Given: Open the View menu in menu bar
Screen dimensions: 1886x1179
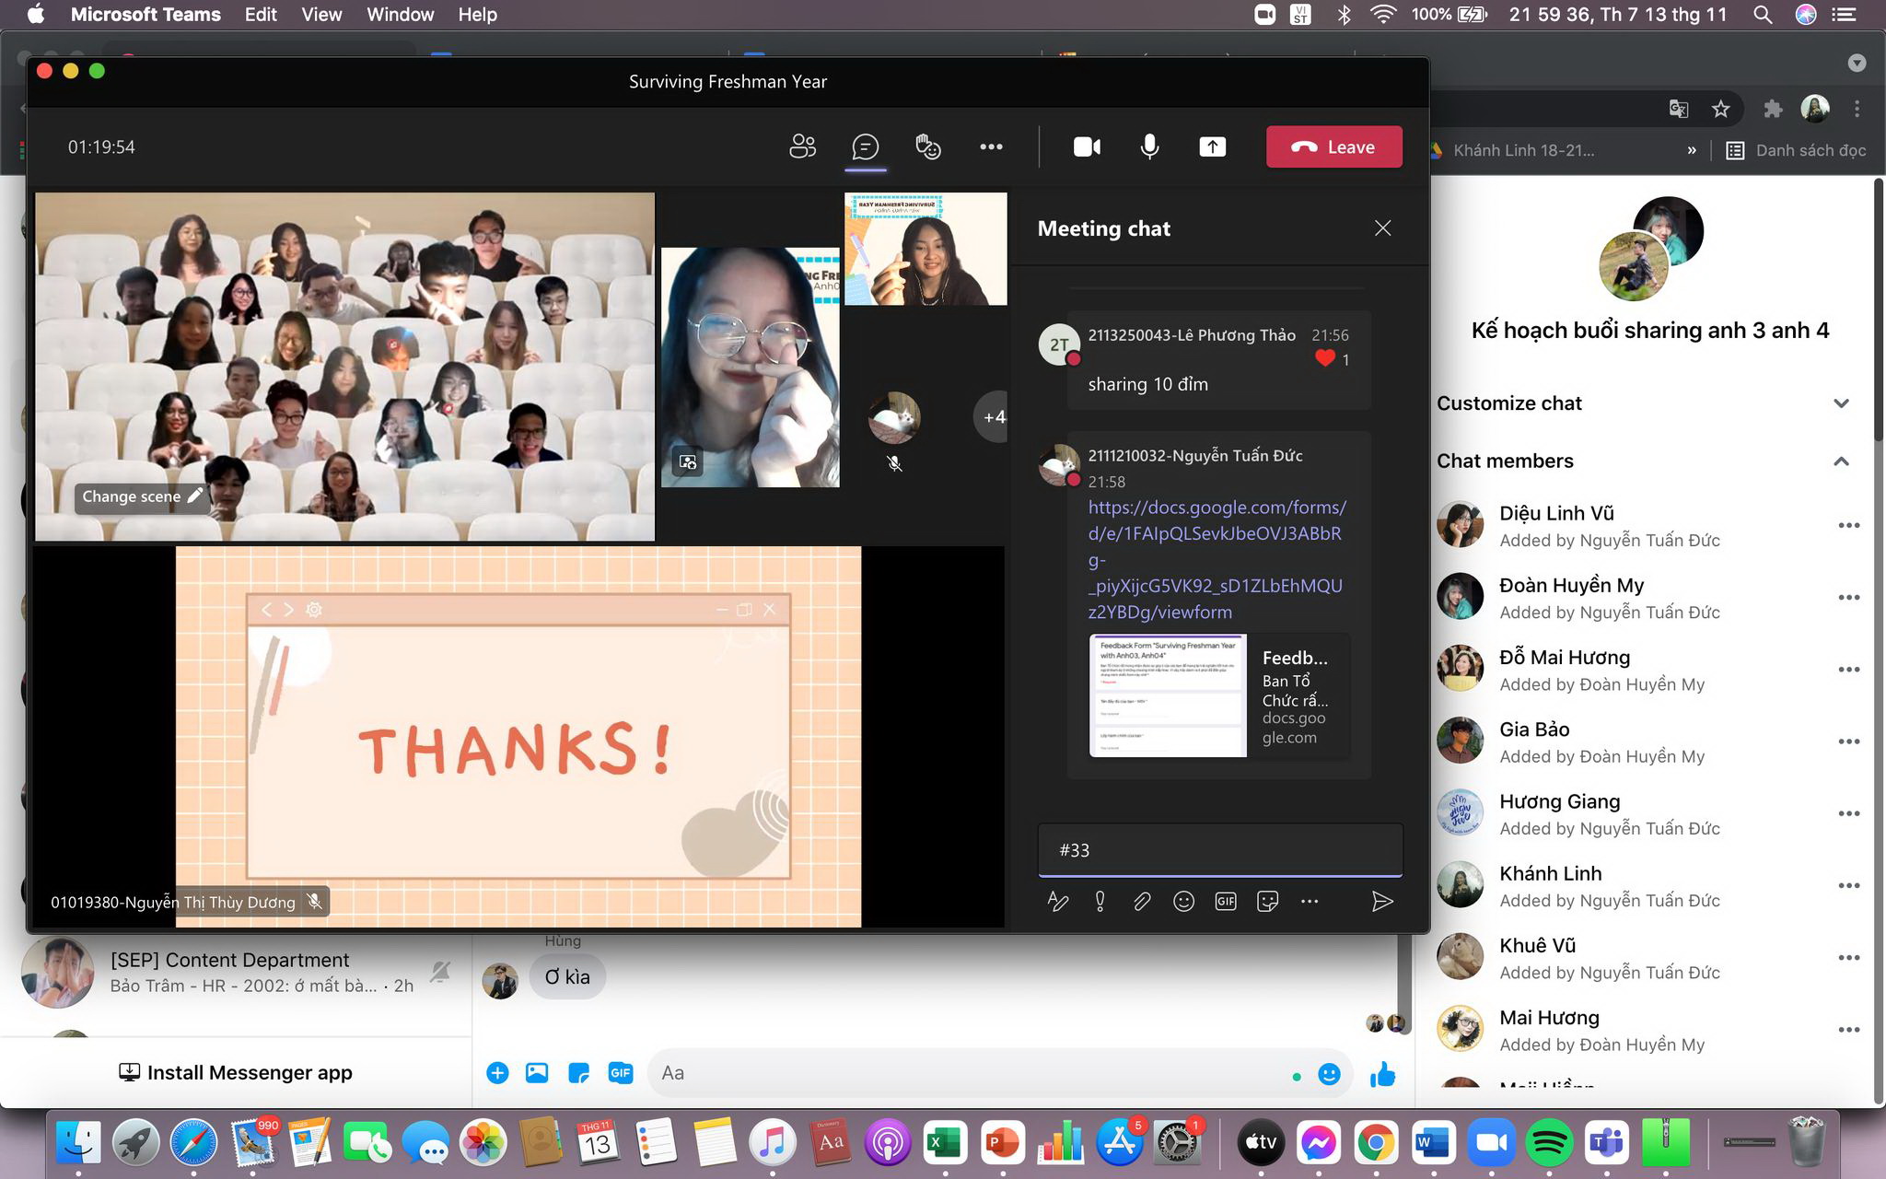Looking at the screenshot, I should tap(321, 15).
